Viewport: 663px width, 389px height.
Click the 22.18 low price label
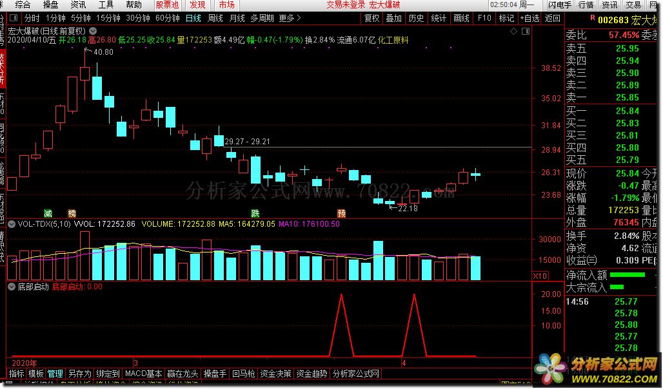click(x=408, y=208)
